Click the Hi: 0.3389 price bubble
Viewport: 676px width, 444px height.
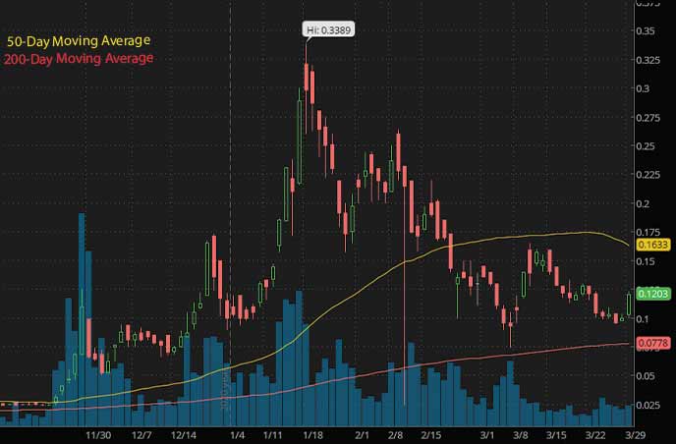328,29
